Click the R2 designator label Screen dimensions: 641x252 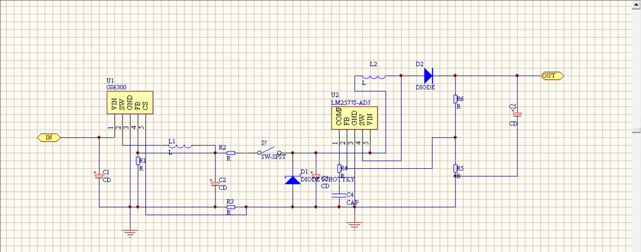pos(222,146)
